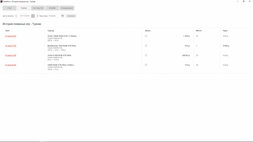
Task: Click the buy-in icon for Turbo 8 000 row
Action: [146, 55]
